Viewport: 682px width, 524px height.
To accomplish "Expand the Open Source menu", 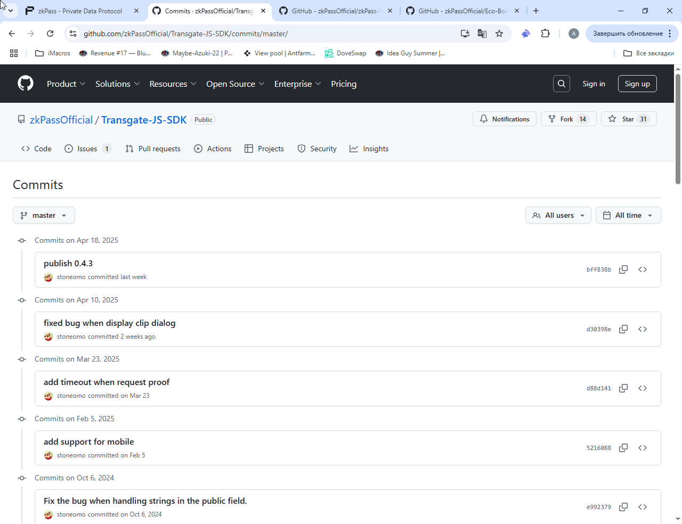I will click(x=236, y=84).
